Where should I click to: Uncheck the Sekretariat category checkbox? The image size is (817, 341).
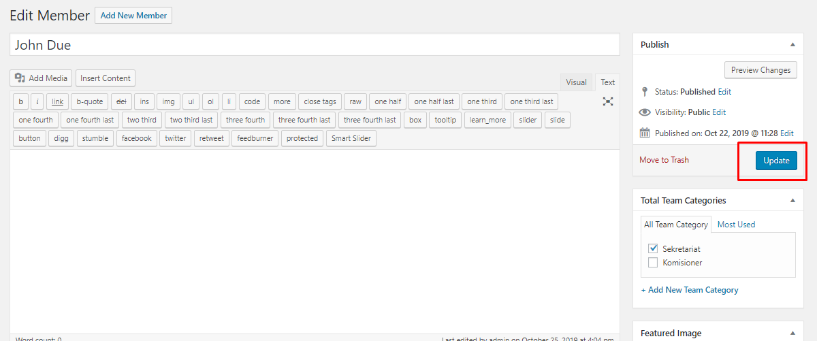point(653,248)
